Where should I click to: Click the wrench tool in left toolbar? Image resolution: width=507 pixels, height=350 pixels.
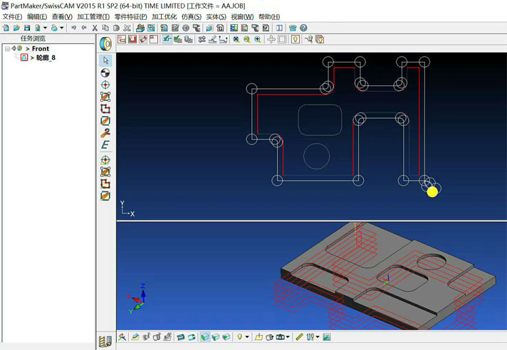tap(105, 132)
